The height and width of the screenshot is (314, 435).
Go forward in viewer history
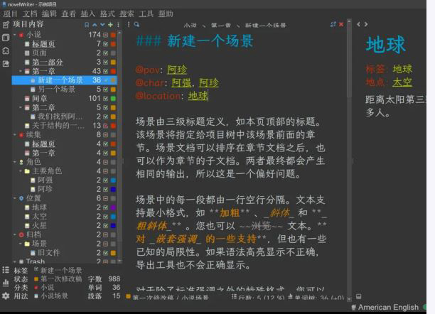click(x=366, y=24)
